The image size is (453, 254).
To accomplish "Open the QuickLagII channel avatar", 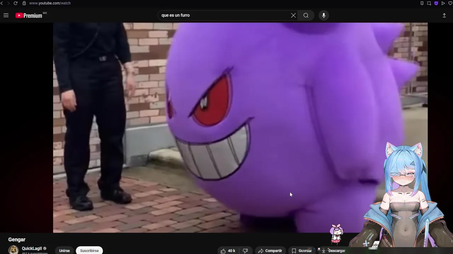I will [13, 250].
